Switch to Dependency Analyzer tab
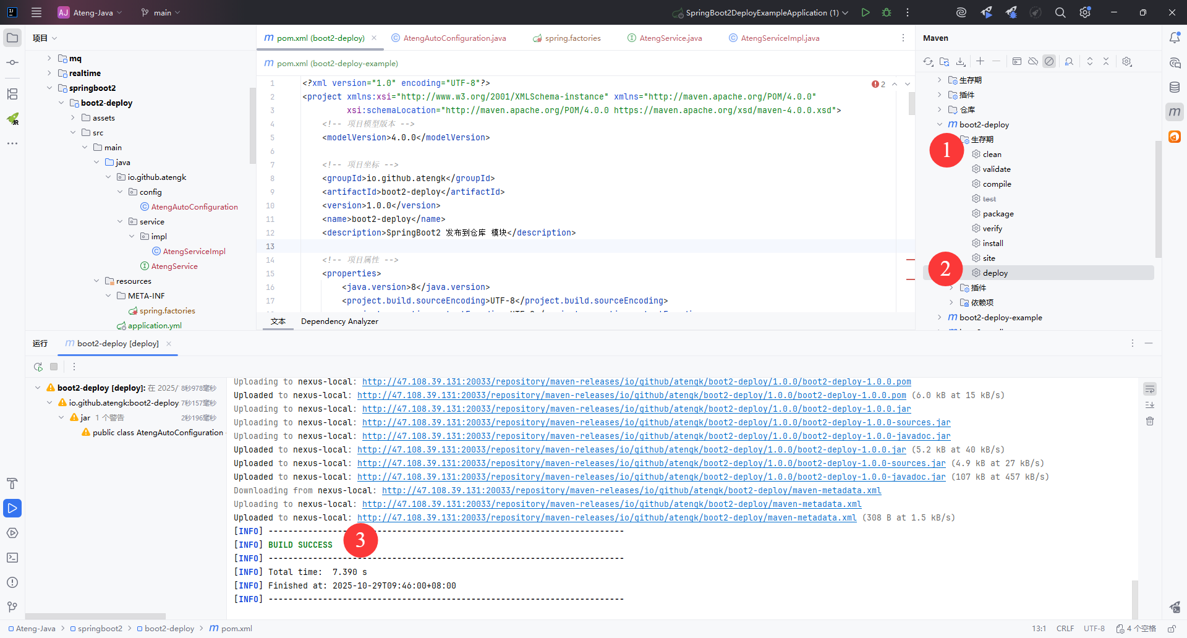Image resolution: width=1187 pixels, height=638 pixels. tap(339, 321)
